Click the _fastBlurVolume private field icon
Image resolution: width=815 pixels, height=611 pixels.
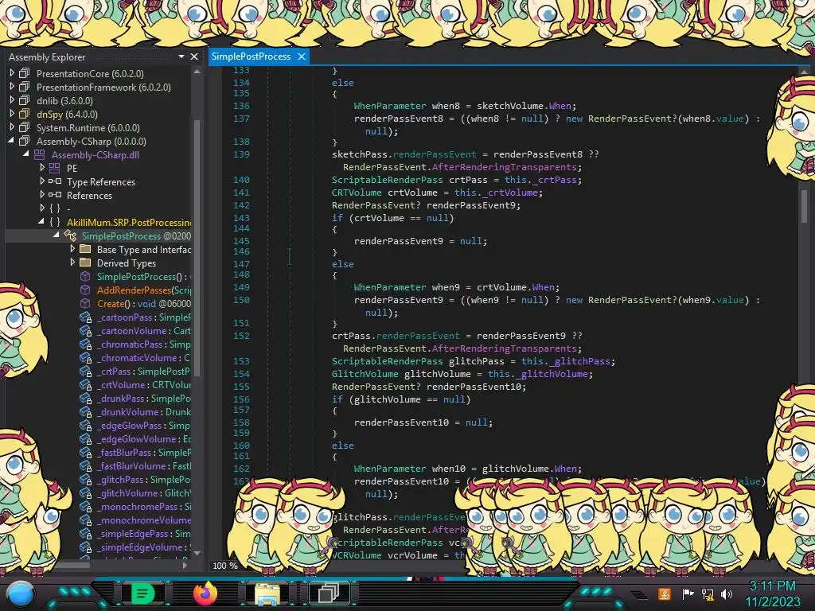(85, 465)
